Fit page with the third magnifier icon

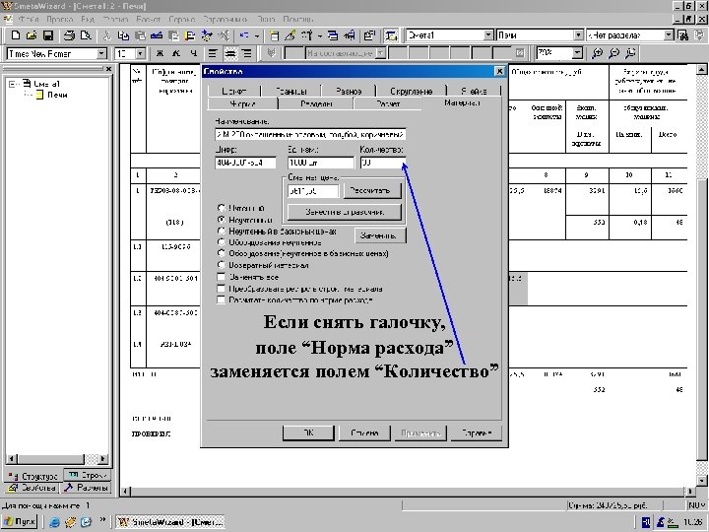pyautogui.click(x=630, y=53)
